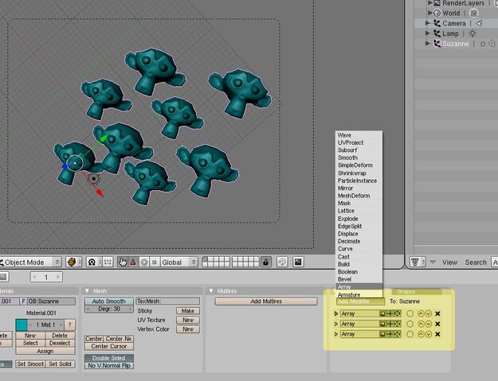
Task: Click the Set Solid button
Action: [x=60, y=364]
